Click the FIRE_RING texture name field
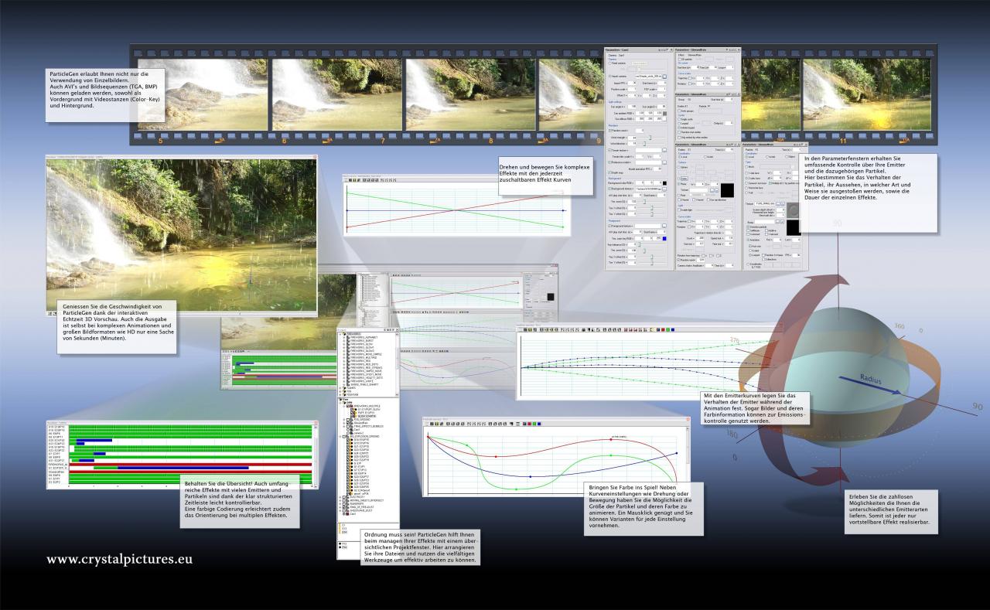This screenshot has height=610, width=990. pos(764,203)
